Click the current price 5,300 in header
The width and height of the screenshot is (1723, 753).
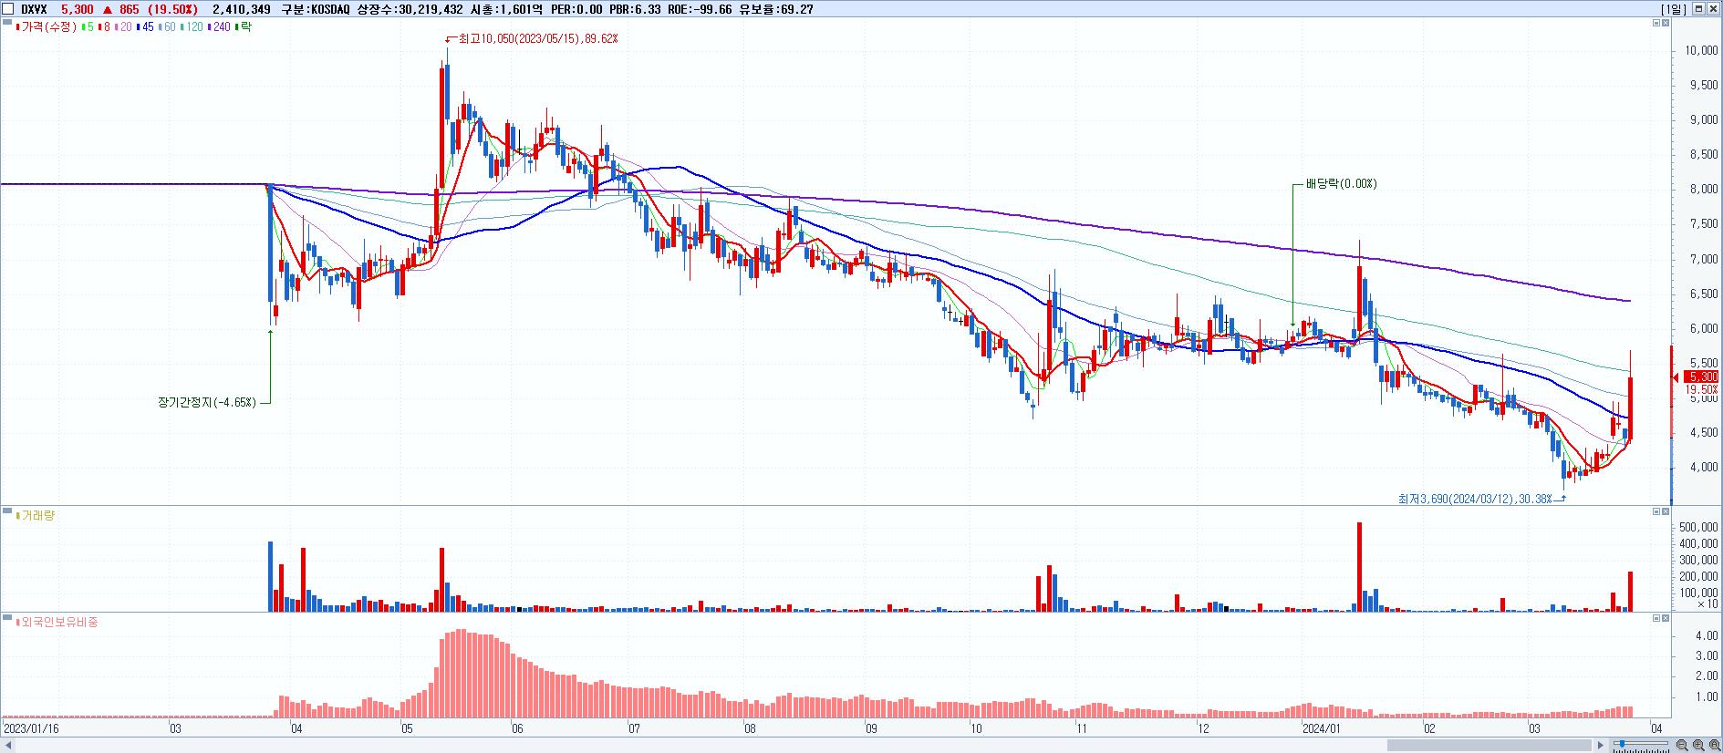click(77, 9)
